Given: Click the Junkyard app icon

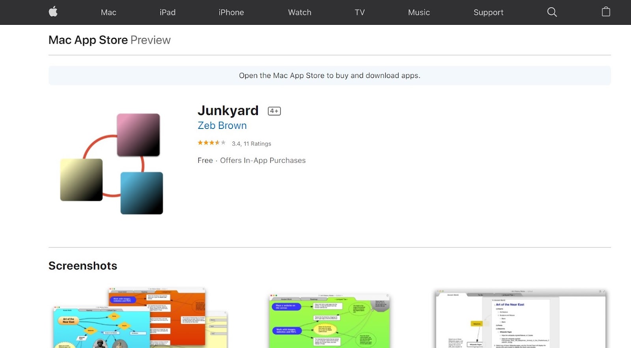Looking at the screenshot, I should 112,164.
